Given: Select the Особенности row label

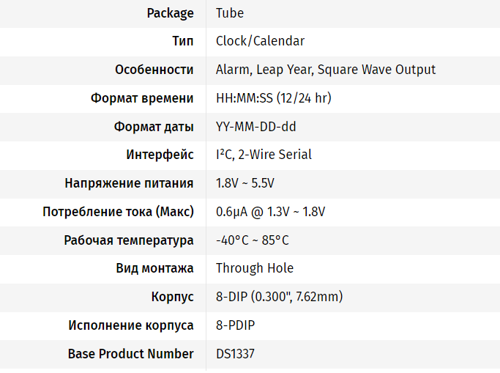Looking at the screenshot, I should point(154,70).
